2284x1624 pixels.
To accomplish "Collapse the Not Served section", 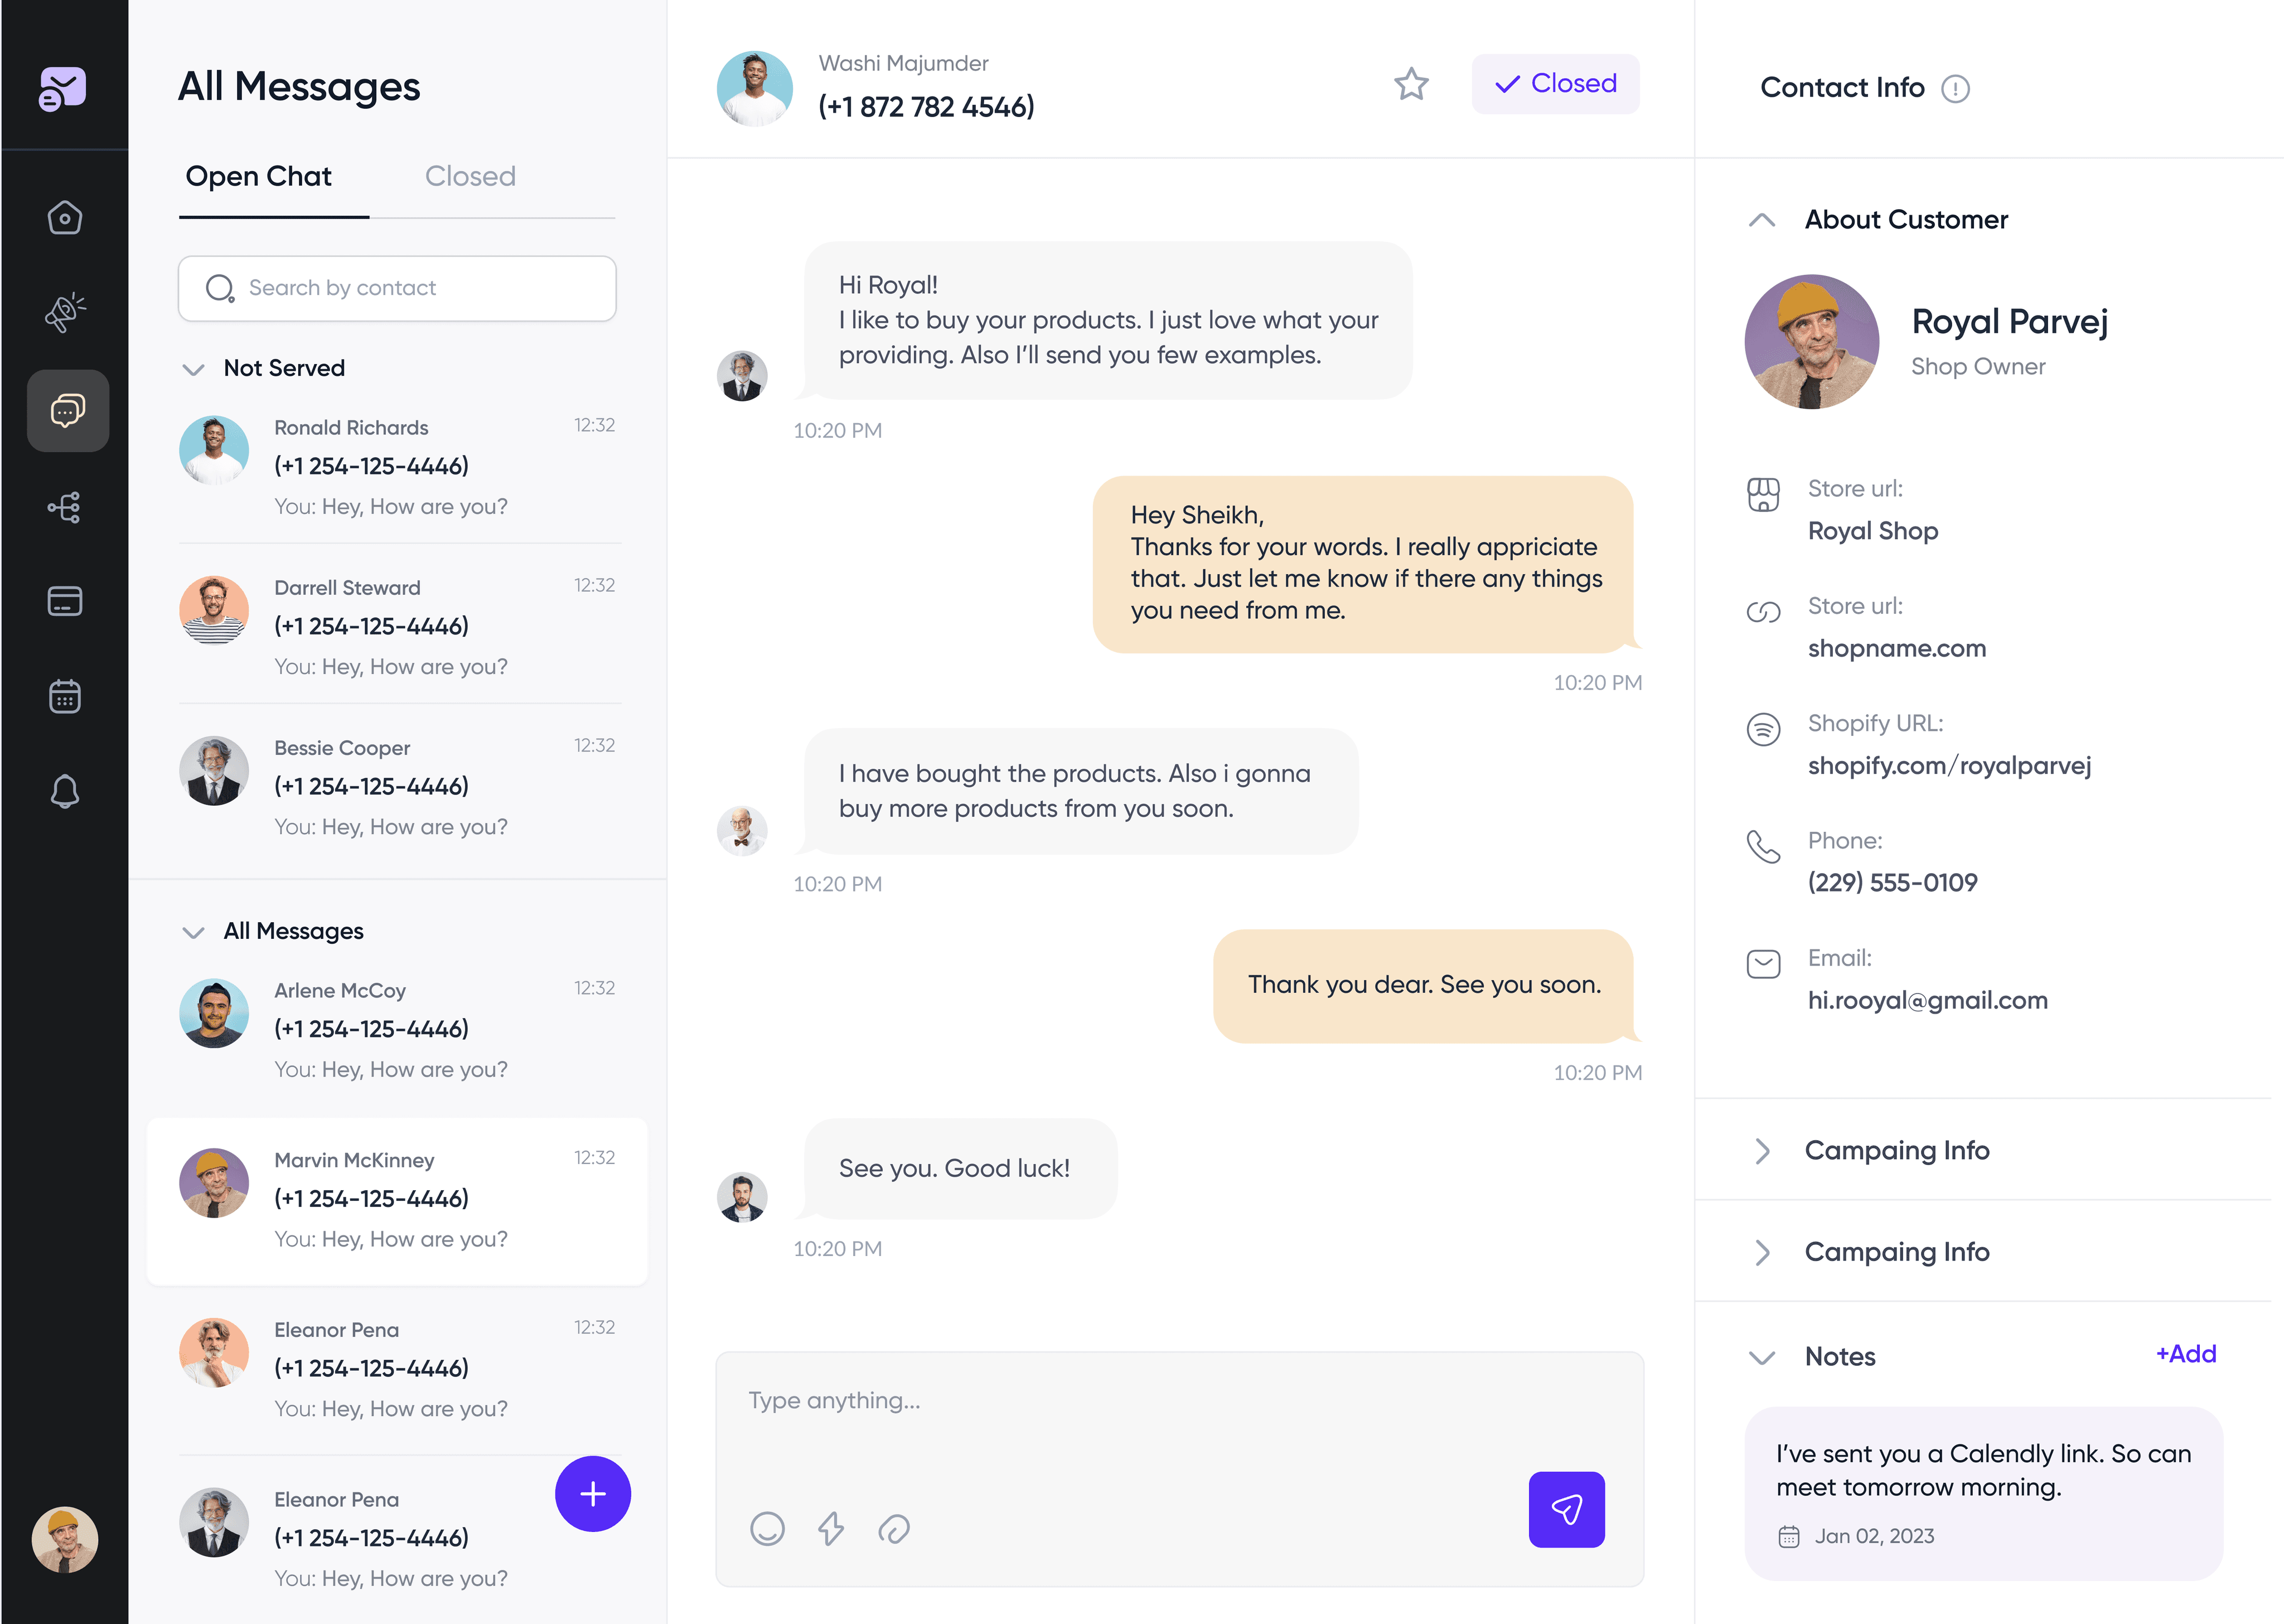I will tap(193, 369).
